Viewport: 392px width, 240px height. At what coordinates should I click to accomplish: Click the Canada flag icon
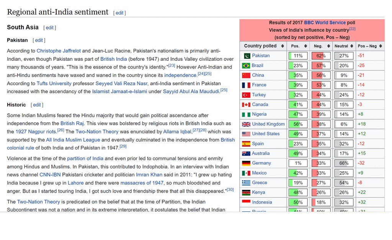pyautogui.click(x=246, y=105)
